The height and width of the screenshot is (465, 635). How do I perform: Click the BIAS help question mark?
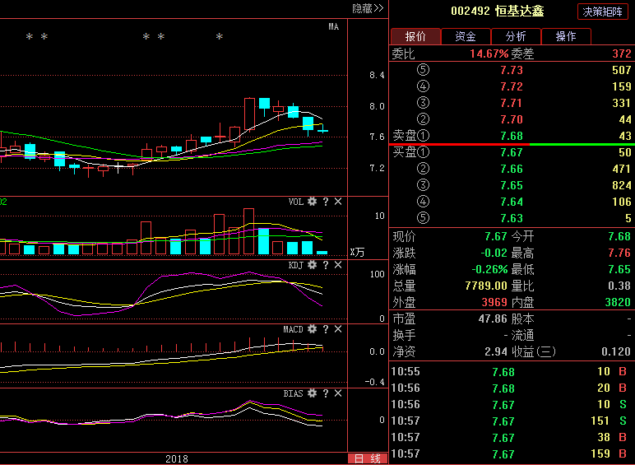click(326, 393)
